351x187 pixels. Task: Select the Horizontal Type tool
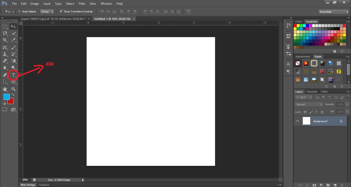click(x=13, y=75)
